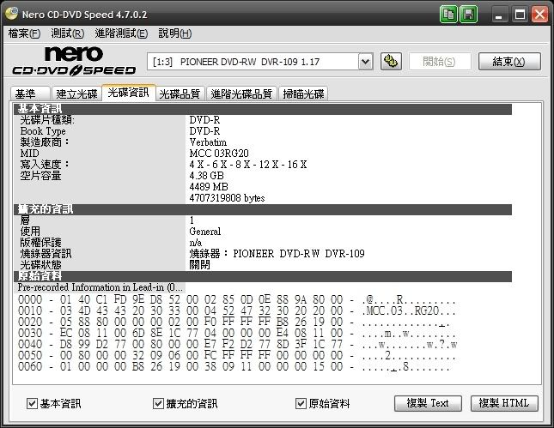Click the disc app icon in title bar
Screen dimensions: 554x428
(x=11, y=15)
